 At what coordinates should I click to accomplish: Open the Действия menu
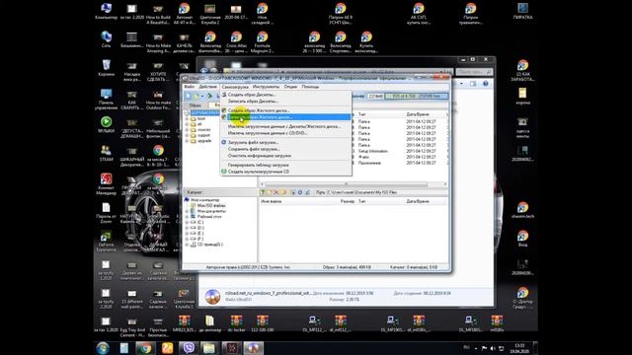tap(208, 87)
